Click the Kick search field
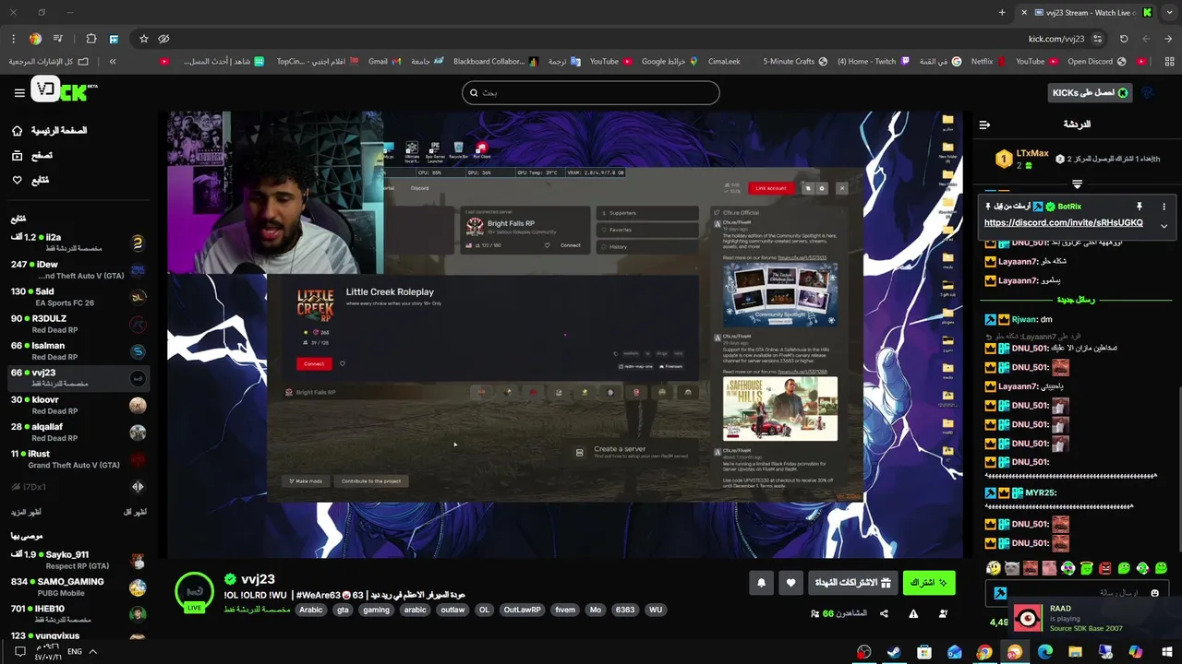Image resolution: width=1182 pixels, height=664 pixels. [591, 92]
